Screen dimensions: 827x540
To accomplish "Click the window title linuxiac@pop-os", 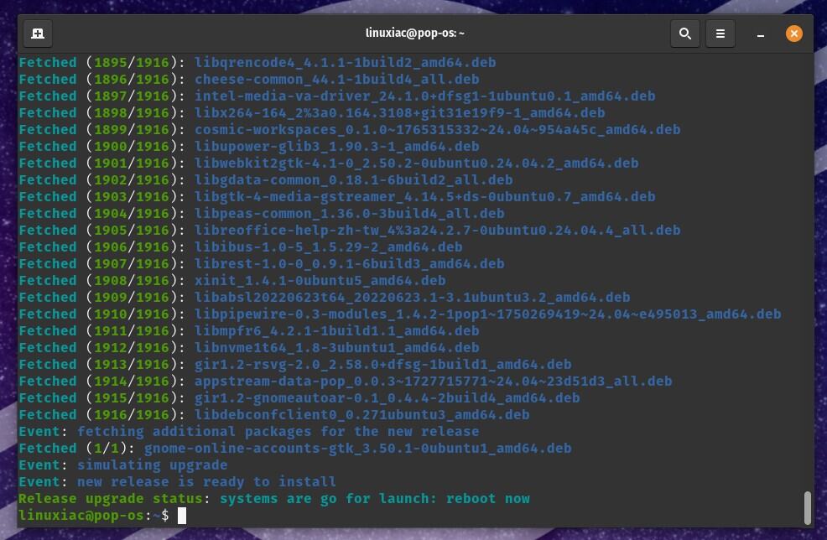I will point(414,34).
